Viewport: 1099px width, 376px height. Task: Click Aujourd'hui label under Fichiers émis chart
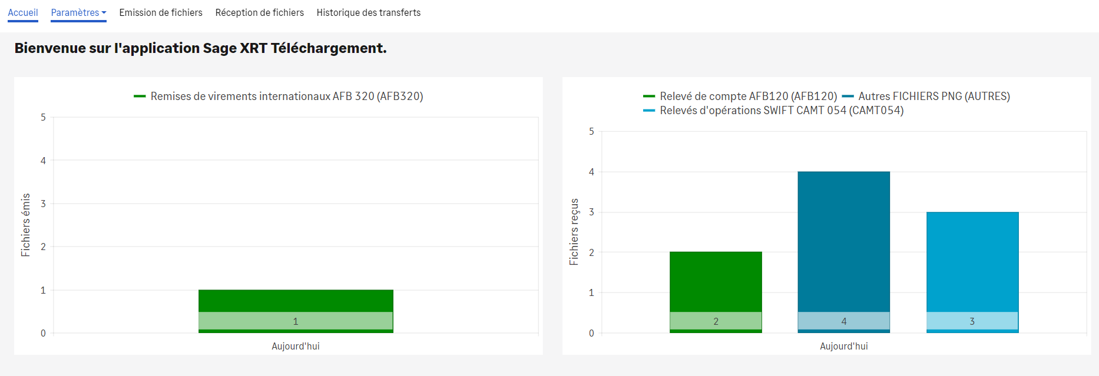click(x=296, y=346)
